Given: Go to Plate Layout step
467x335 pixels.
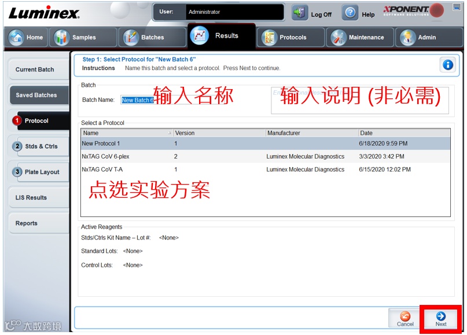Looking at the screenshot, I should (43, 172).
